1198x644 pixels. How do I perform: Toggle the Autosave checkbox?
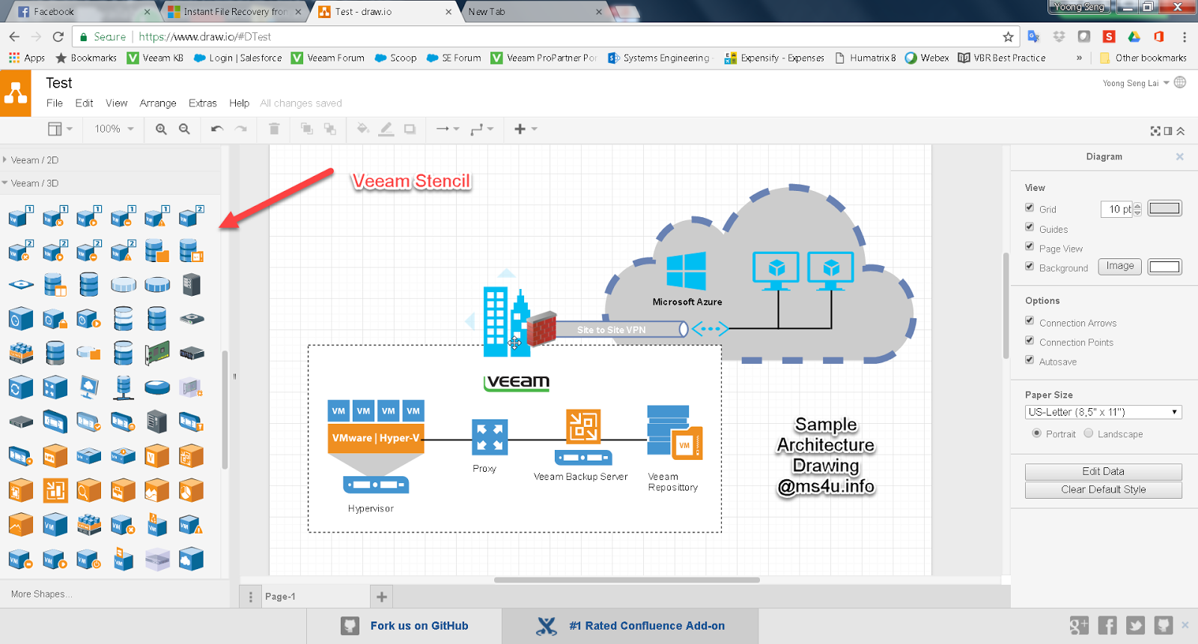(x=1030, y=359)
